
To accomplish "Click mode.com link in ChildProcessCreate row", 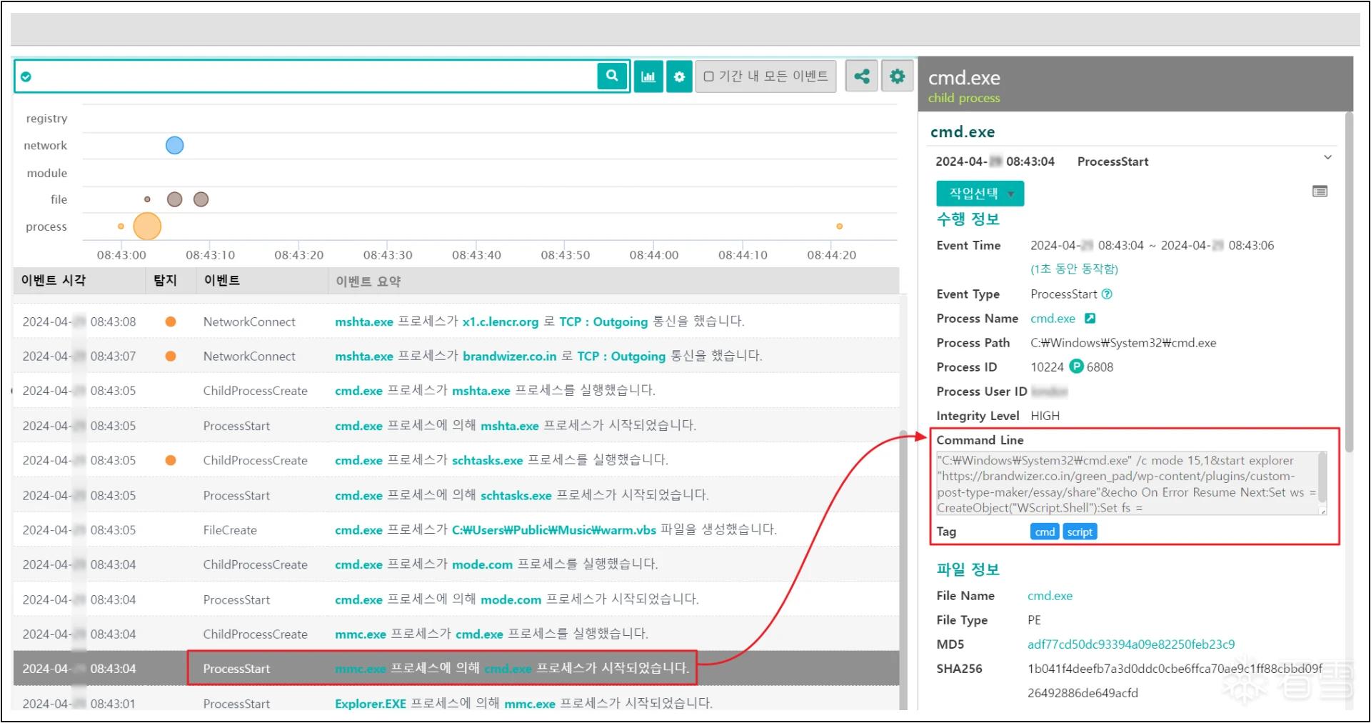I will coord(482,564).
